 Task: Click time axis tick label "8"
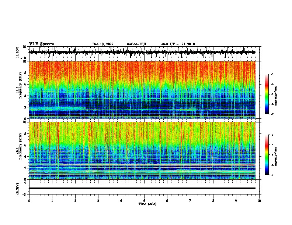point(213,201)
